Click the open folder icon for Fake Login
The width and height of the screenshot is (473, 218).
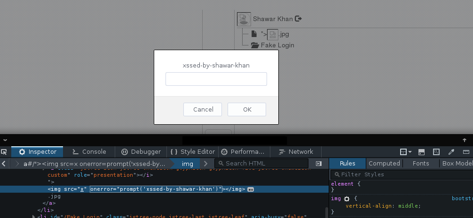(255, 45)
